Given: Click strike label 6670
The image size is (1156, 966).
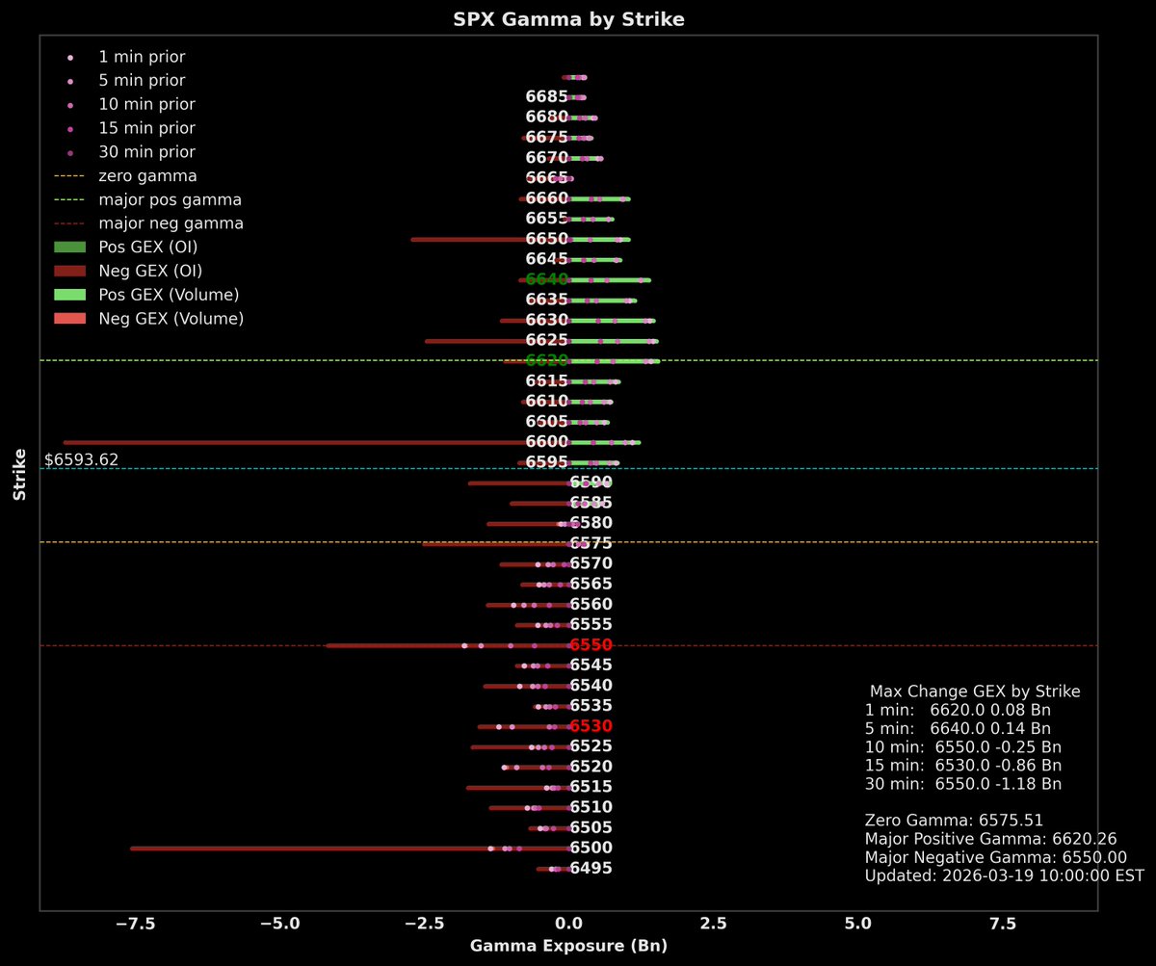Looking at the screenshot, I should (546, 158).
